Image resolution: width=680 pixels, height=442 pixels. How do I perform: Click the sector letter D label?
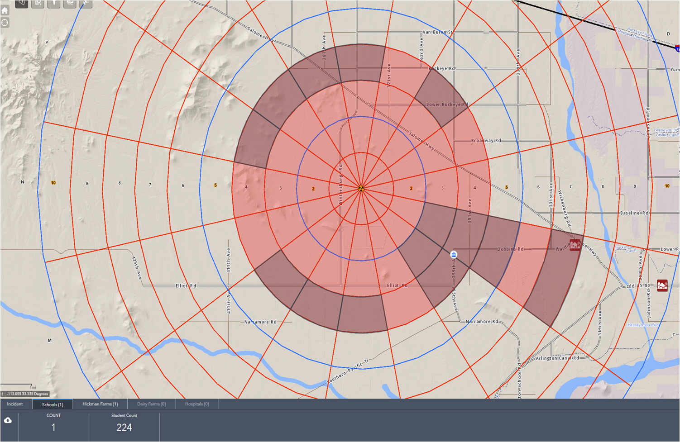668,34
